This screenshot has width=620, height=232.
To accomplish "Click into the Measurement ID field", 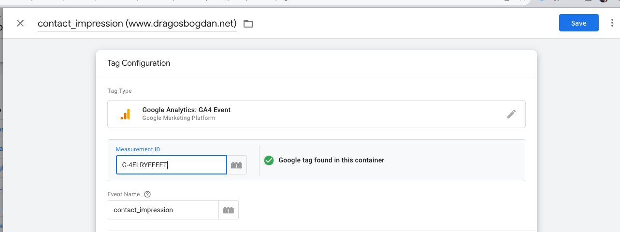I will click(172, 165).
